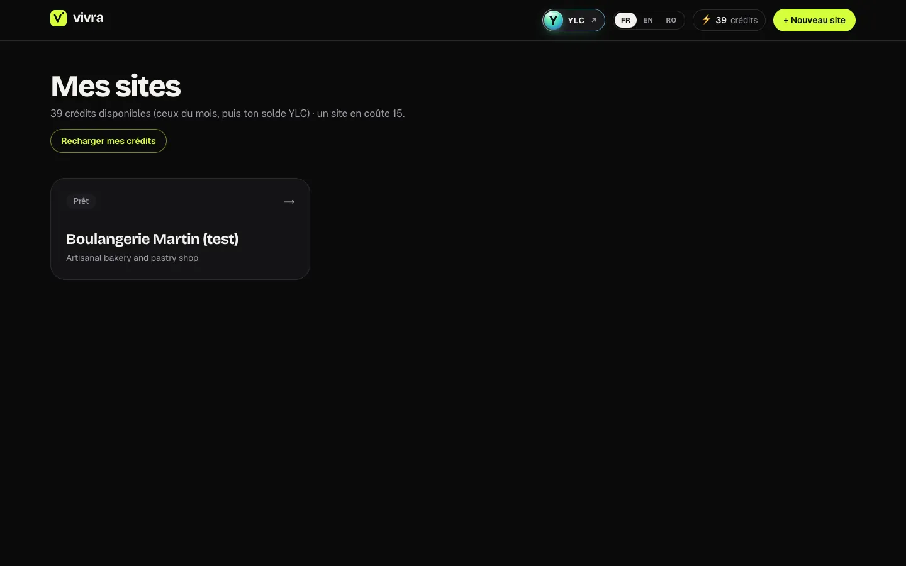Click the vivra wordmark text
906x566 pixels.
pos(88,18)
